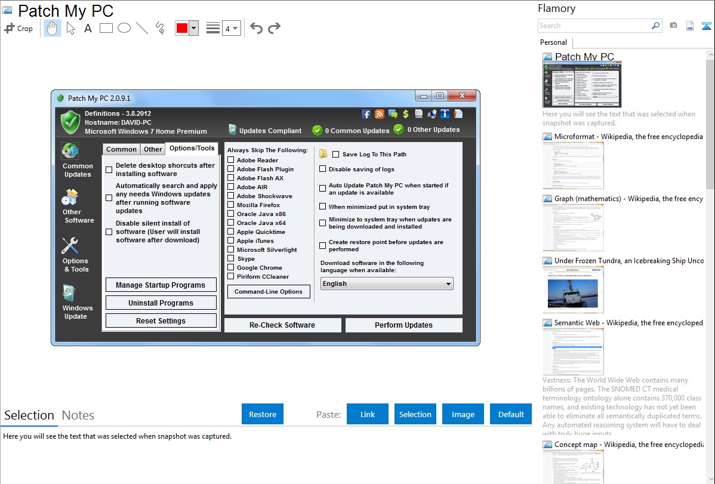Open the English language dropdown

pos(387,283)
